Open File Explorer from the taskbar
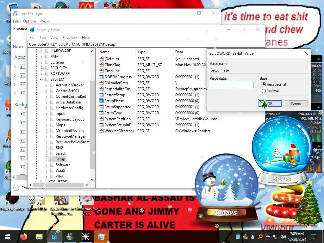This screenshot has height=243, width=324. pyautogui.click(x=39, y=237)
